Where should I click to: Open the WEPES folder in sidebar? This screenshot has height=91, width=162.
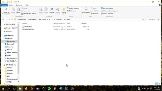(x=9, y=82)
